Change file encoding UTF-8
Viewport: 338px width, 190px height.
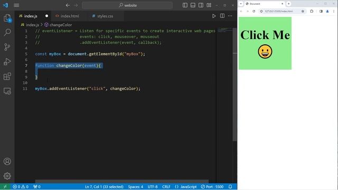pyautogui.click(x=153, y=186)
